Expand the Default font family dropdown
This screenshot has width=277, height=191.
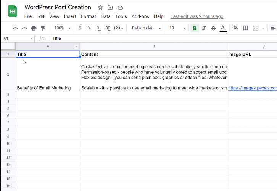coord(147,28)
